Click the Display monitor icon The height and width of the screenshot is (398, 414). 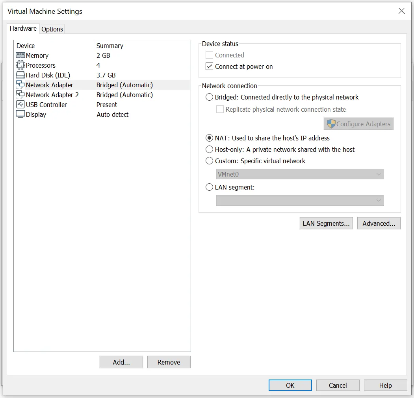[20, 114]
